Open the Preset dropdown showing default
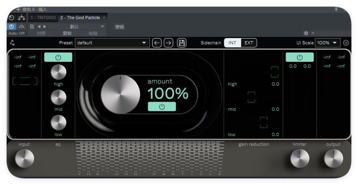Image resolution: width=358 pixels, height=185 pixels. [x=112, y=43]
